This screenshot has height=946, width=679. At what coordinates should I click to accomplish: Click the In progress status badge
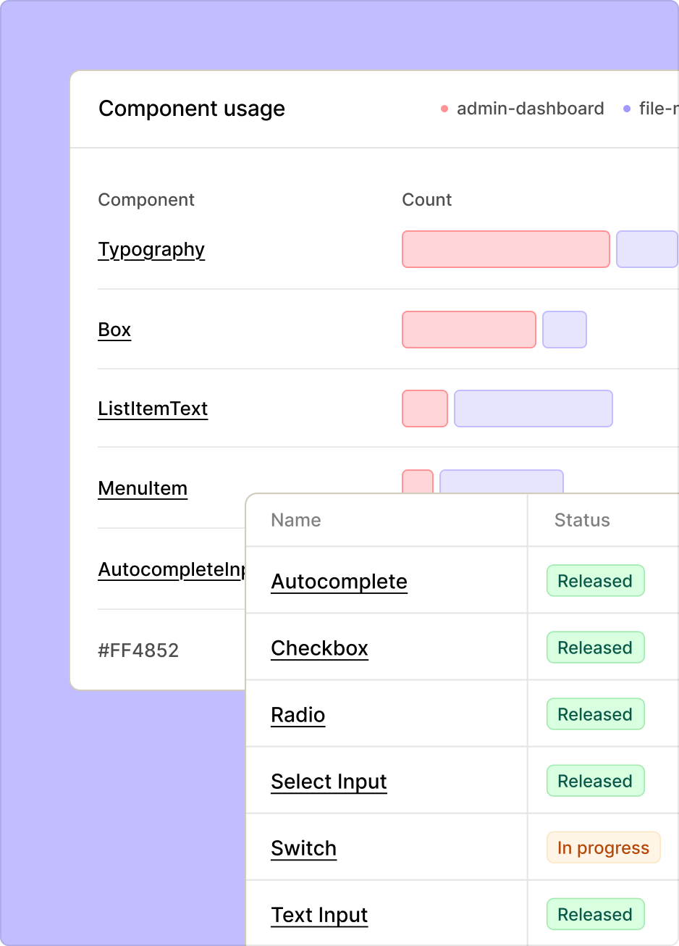603,847
